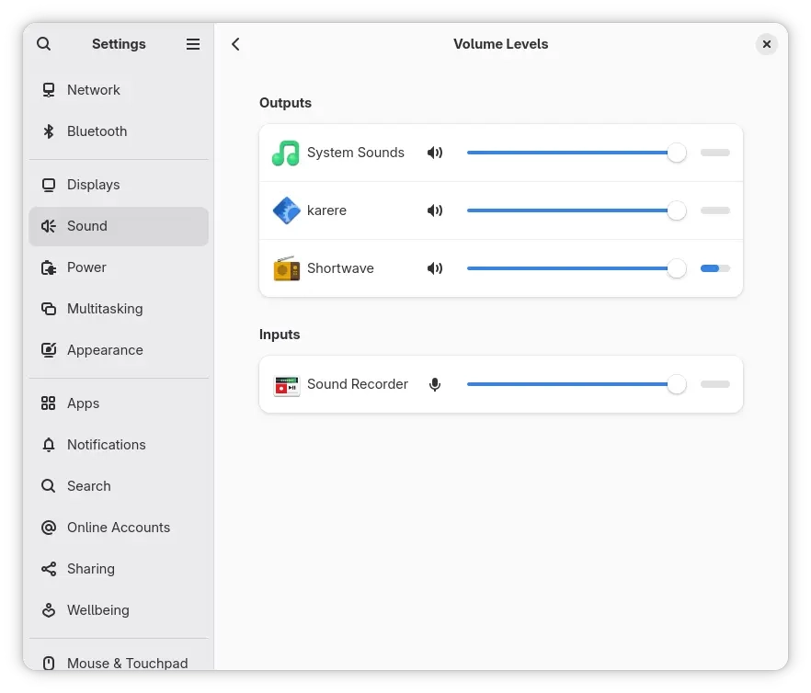Screen dimensions: 811x693
Task: Click the Shortwave volume slider handle
Action: [x=677, y=268]
